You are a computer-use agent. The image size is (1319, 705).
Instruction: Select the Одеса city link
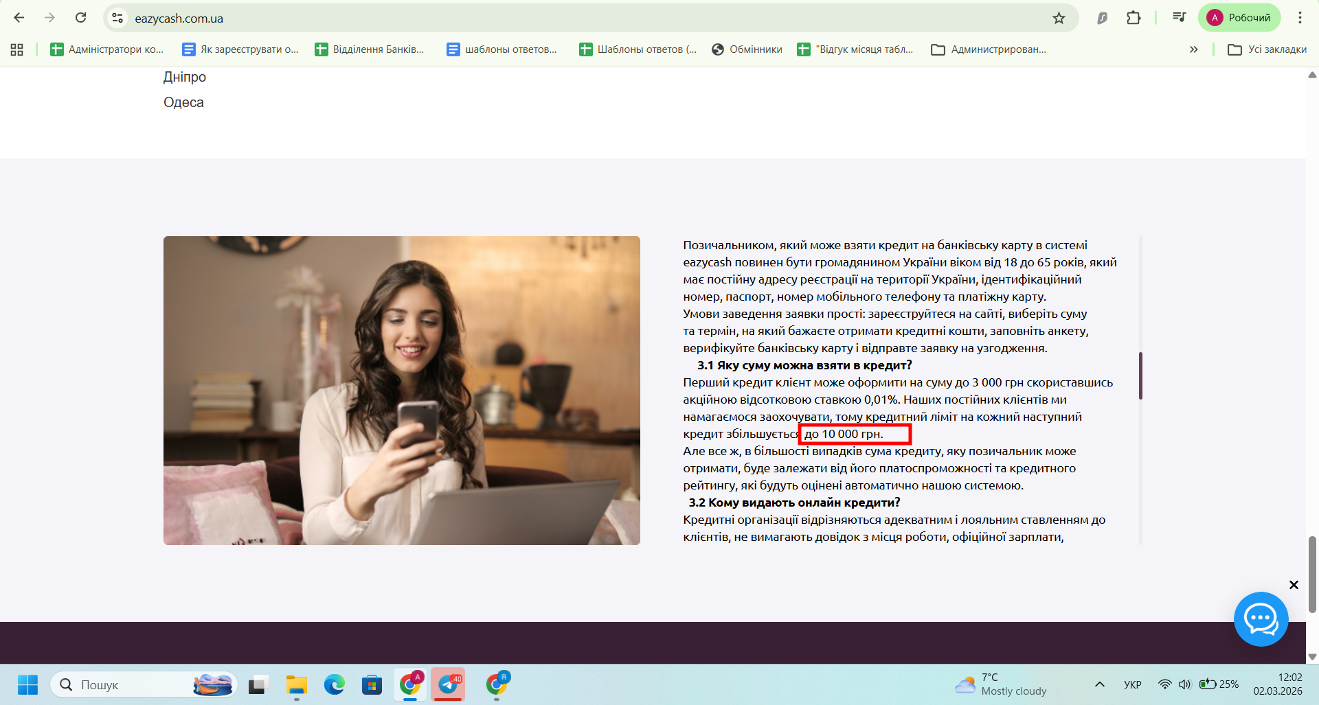(x=183, y=102)
